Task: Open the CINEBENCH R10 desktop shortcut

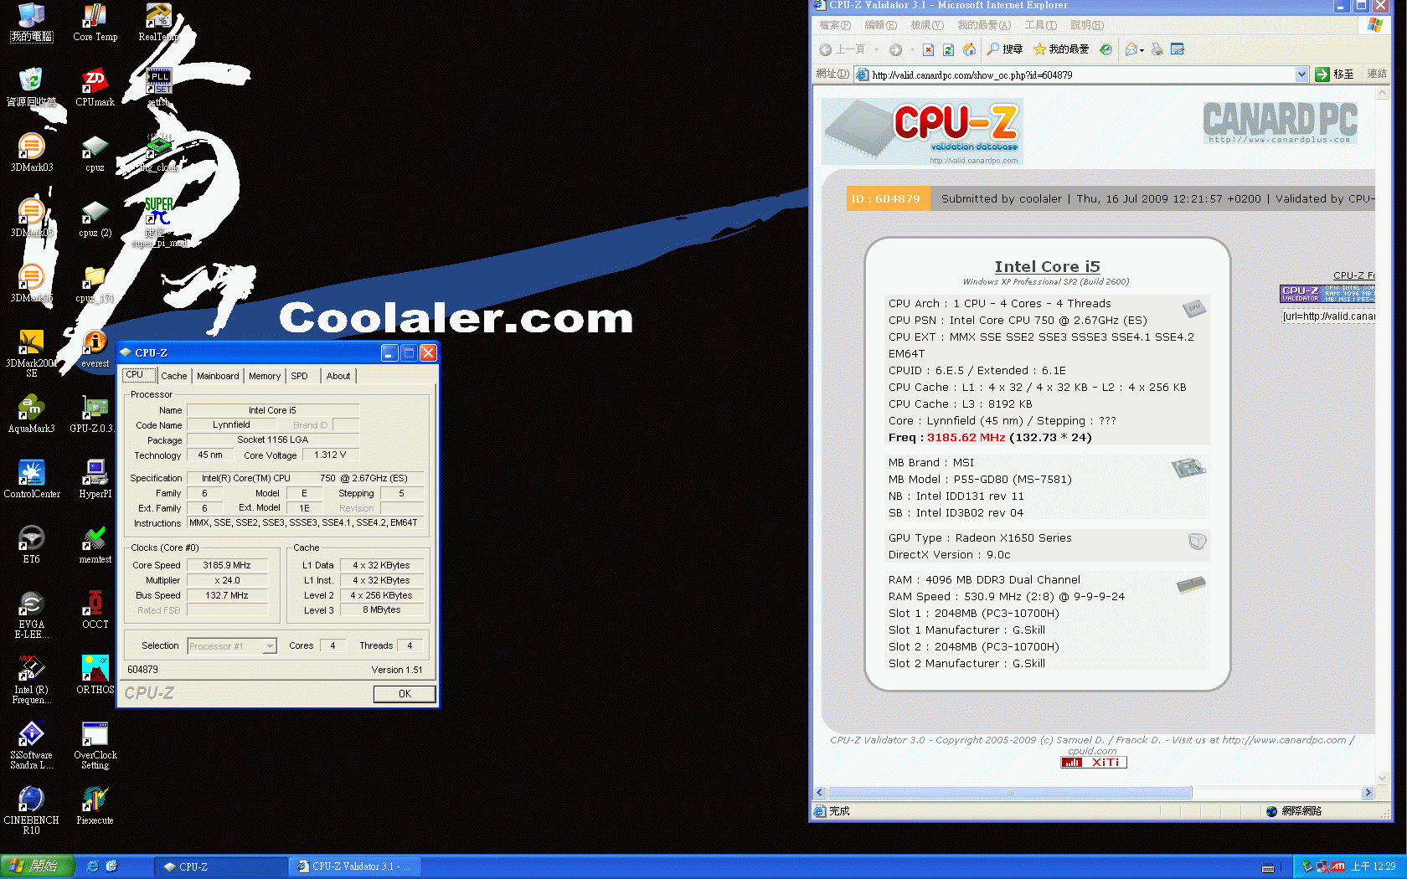Action: [31, 810]
